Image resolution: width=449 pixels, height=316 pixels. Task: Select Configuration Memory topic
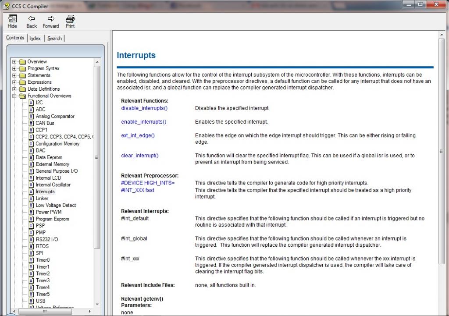tap(57, 144)
